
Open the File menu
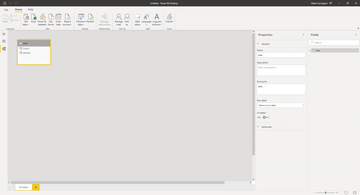[x=6, y=10]
